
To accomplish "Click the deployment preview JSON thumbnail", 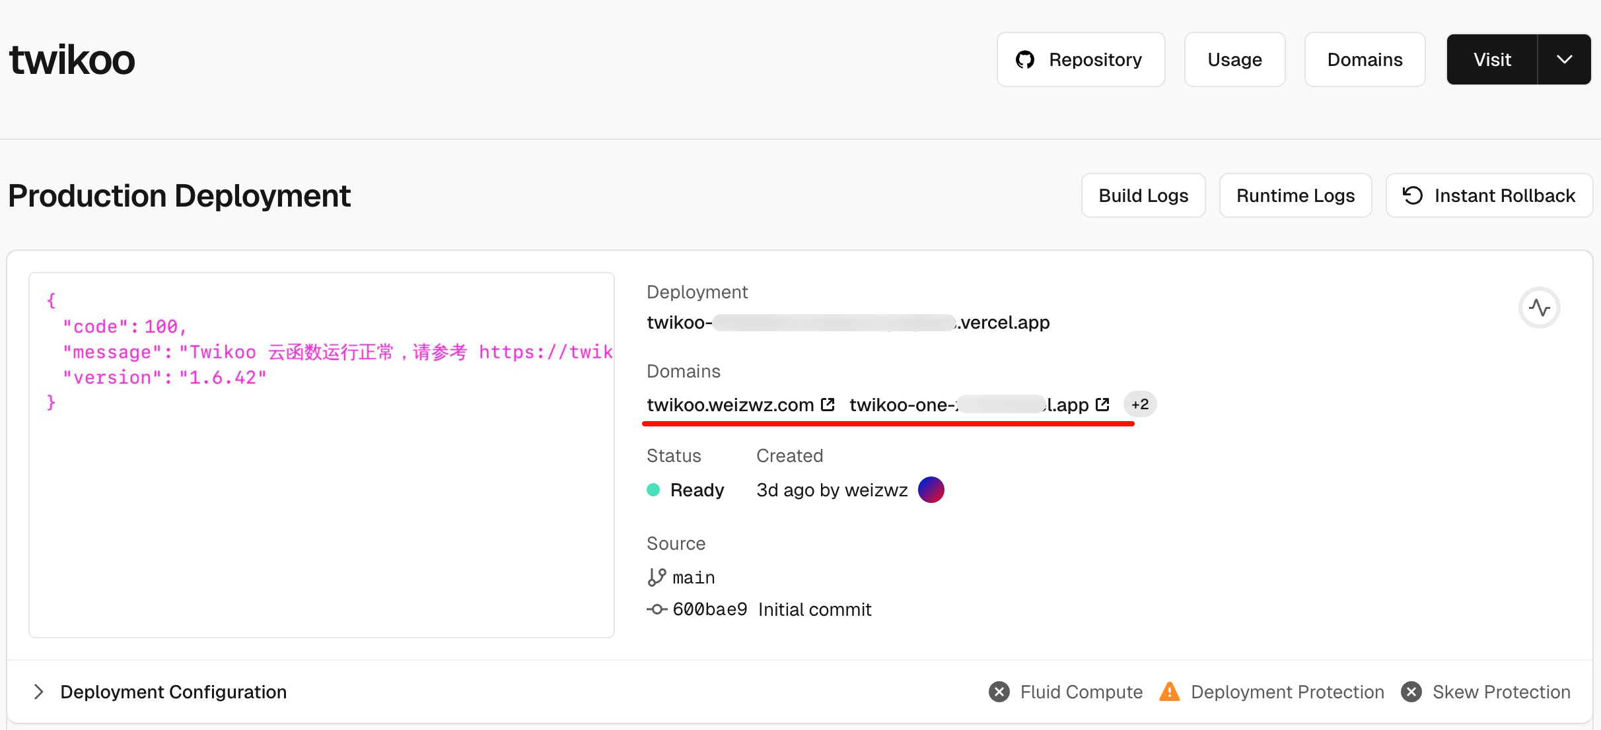I will pyautogui.click(x=322, y=455).
